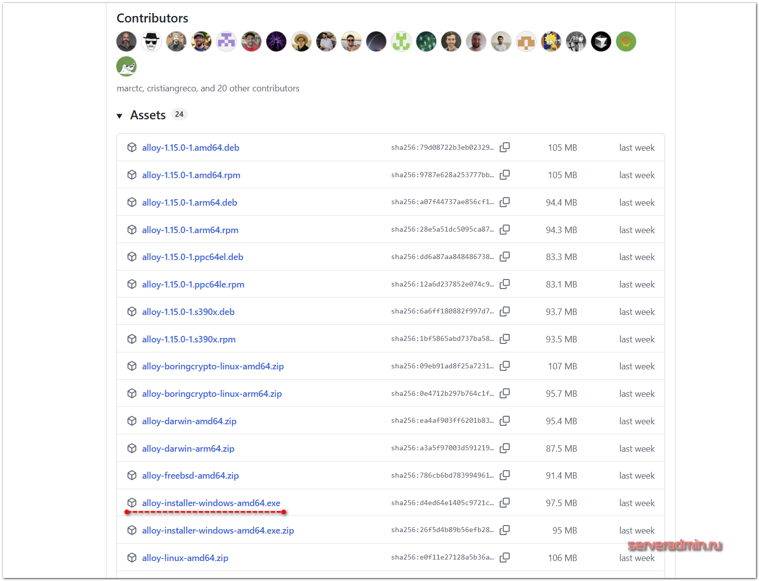
Task: Open the first contributor's avatar
Action: [x=126, y=41]
